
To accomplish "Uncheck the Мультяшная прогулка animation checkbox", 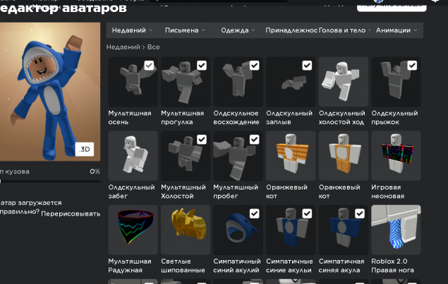I will (x=202, y=66).
